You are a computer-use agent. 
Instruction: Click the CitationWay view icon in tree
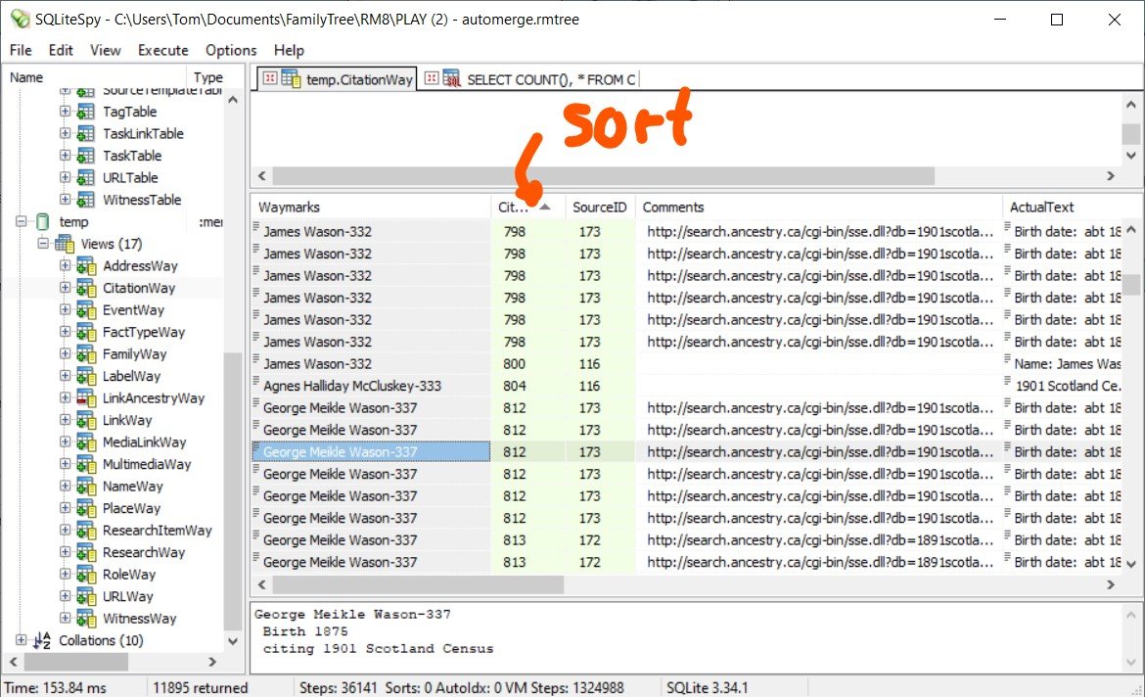86,288
